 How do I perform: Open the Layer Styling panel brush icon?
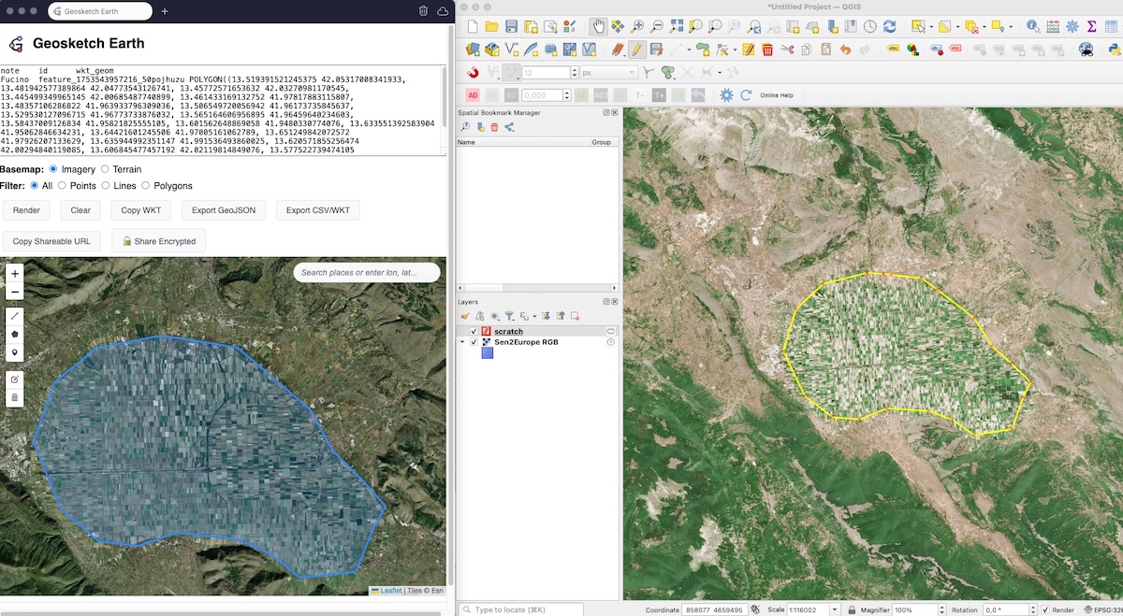pos(465,316)
